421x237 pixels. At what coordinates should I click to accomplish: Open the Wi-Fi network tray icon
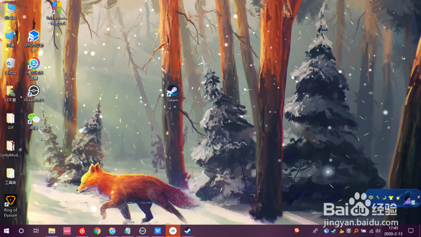(371, 231)
